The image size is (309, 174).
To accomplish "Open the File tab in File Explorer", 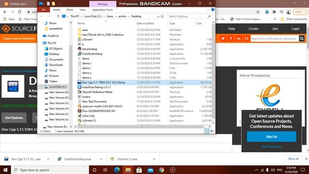I will coord(43,10).
